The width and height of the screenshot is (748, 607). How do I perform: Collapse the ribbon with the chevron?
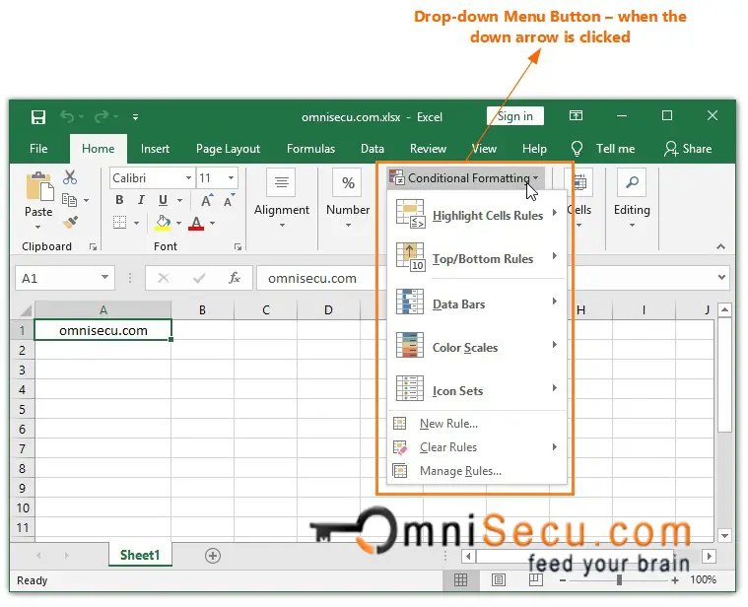(x=720, y=246)
